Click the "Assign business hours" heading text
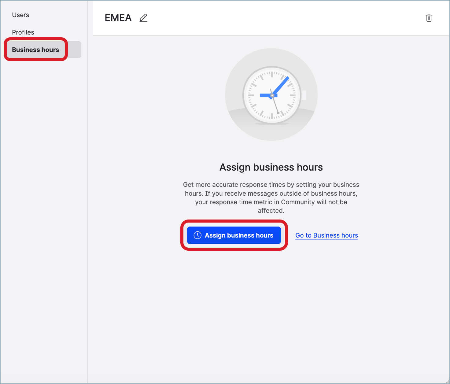The width and height of the screenshot is (450, 384). pos(271,167)
